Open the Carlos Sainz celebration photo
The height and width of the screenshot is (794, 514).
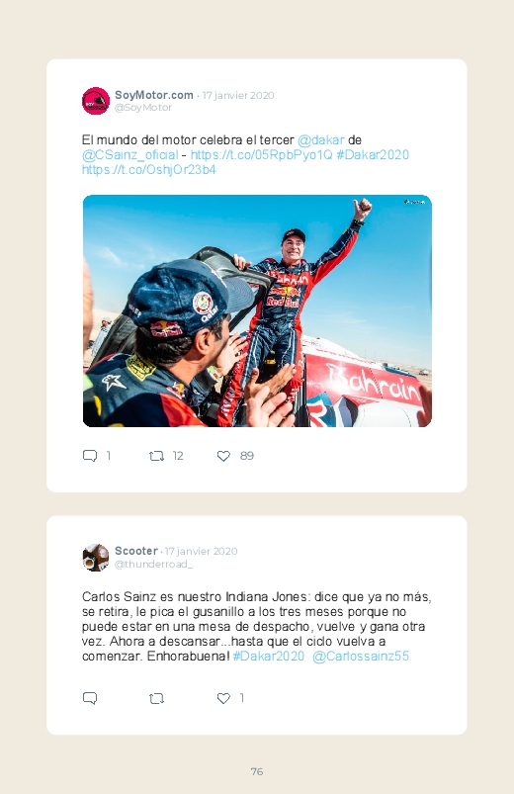coord(257,310)
